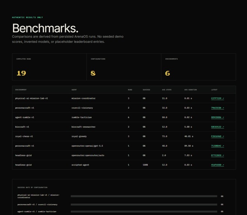Click the success bar for physical-ai-mission-lab-v1 / mission-coordinator
Viewport: 247px width, 215px height.
[x=144, y=196]
